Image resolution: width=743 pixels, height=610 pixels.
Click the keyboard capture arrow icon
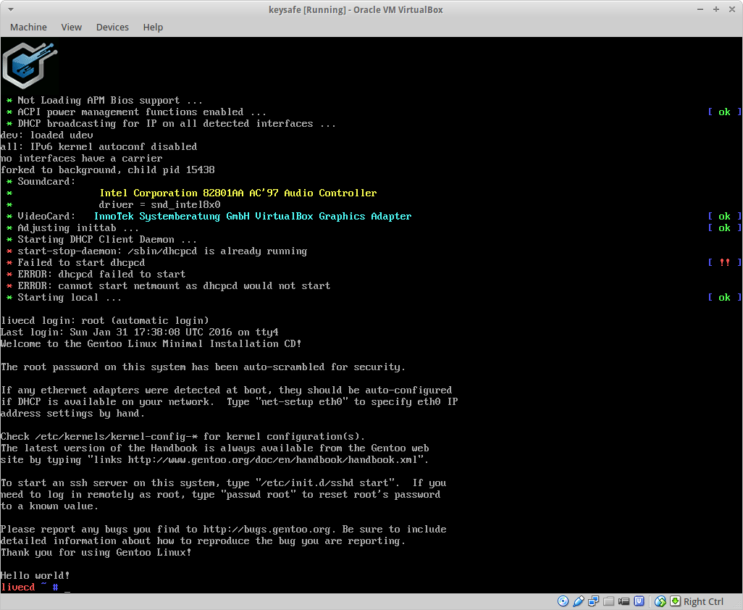(x=675, y=601)
